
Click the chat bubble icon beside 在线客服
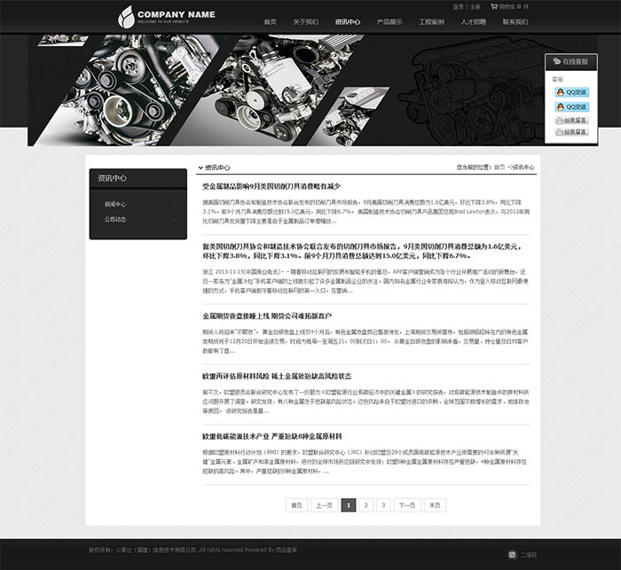click(x=556, y=61)
